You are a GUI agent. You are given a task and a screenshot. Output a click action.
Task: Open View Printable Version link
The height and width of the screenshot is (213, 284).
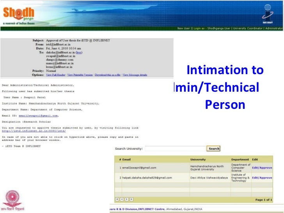coord(80,75)
